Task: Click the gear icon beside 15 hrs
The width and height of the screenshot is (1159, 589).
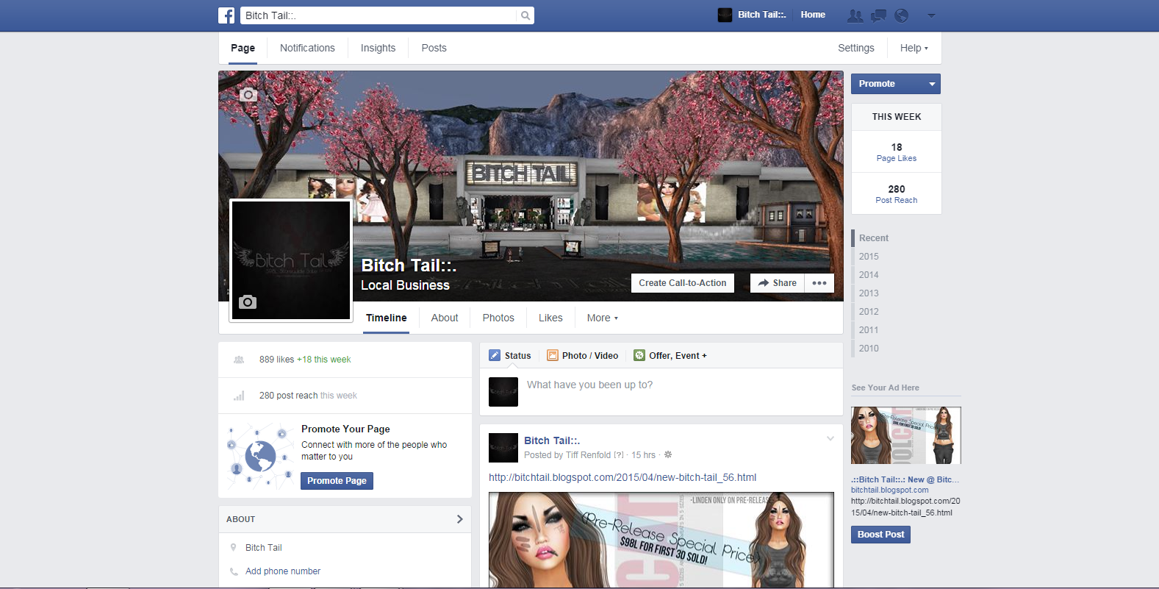Action: point(668,455)
